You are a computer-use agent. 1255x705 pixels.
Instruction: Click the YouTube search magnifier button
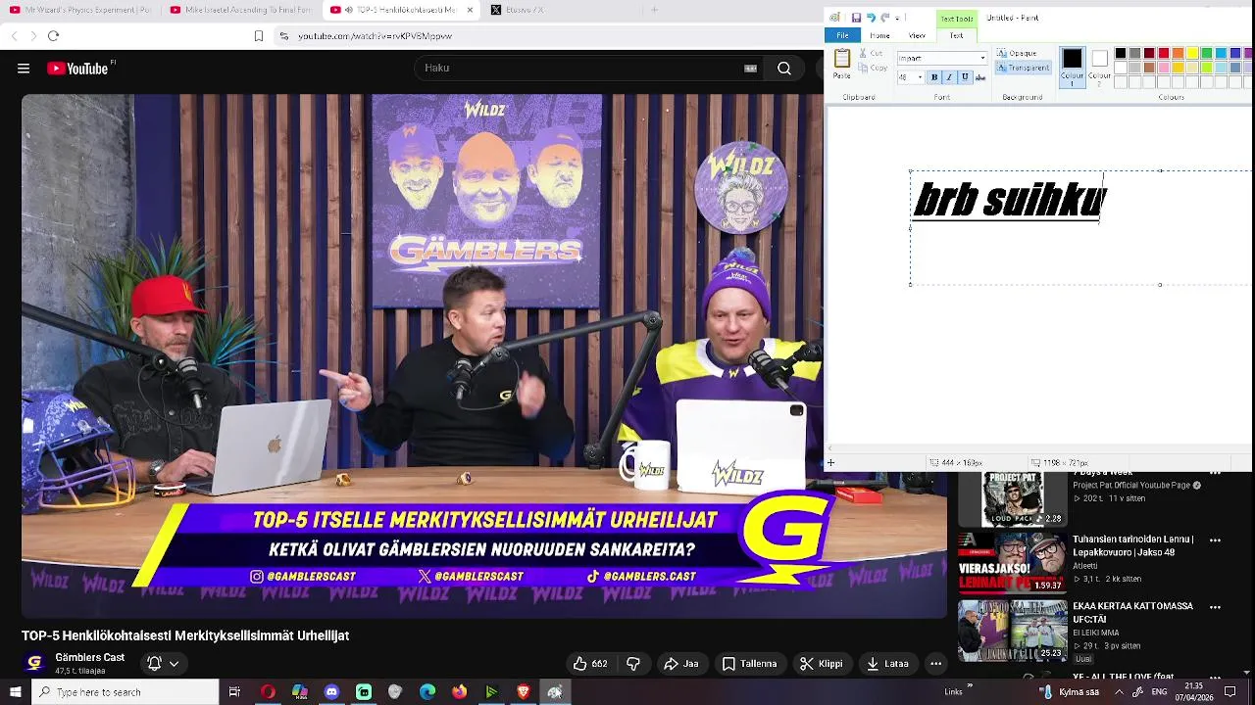[x=784, y=69]
